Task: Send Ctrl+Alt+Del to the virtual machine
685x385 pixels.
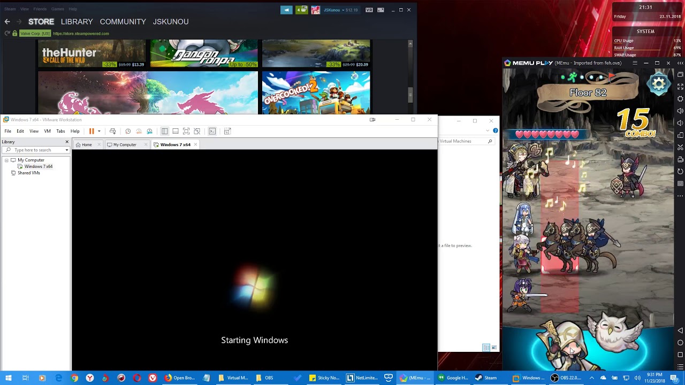Action: (112, 131)
